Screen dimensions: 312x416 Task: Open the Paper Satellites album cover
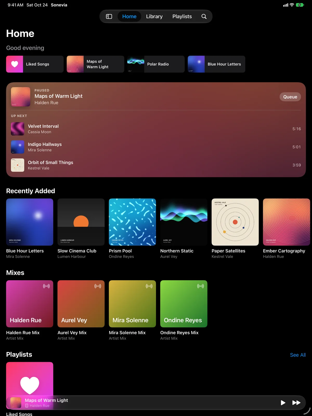click(x=235, y=222)
